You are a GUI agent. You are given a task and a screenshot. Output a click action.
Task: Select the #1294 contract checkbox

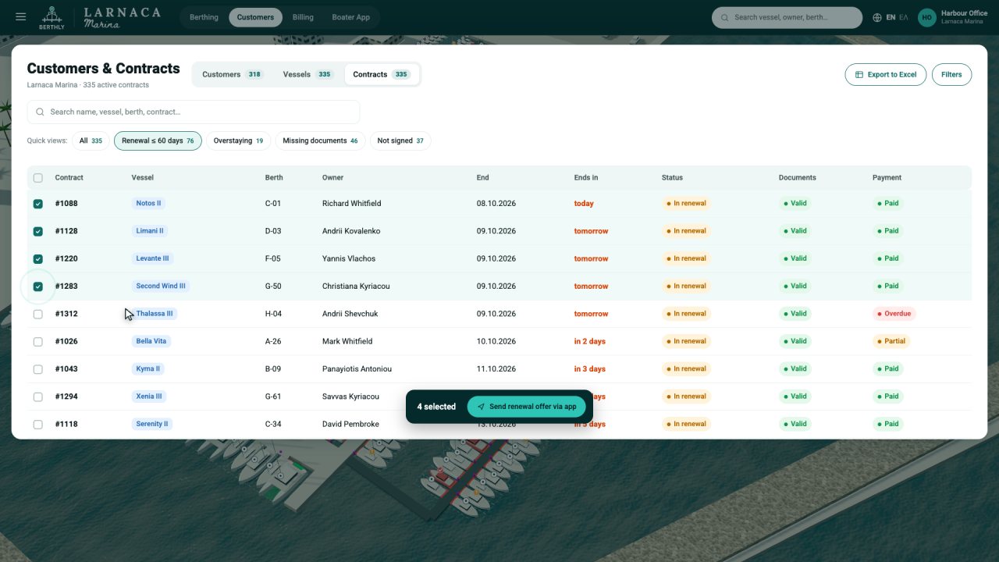click(x=37, y=397)
